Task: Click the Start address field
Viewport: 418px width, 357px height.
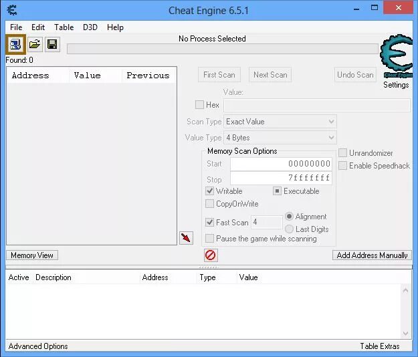Action: click(x=281, y=164)
